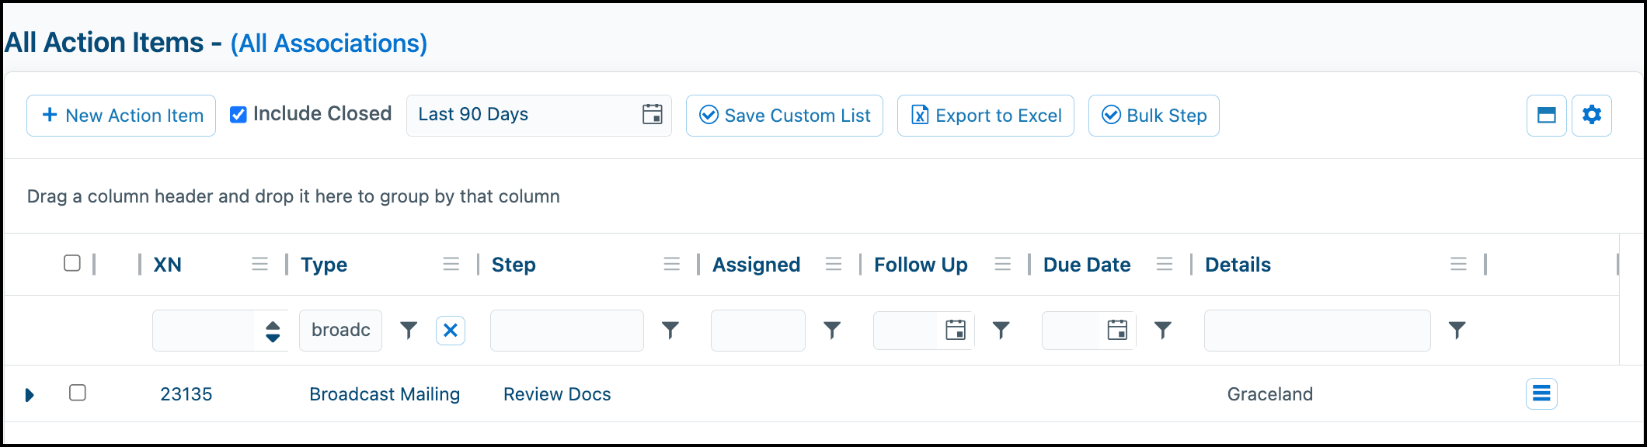This screenshot has height=447, width=1647.
Task: Click the New Action Item button
Action: (121, 116)
